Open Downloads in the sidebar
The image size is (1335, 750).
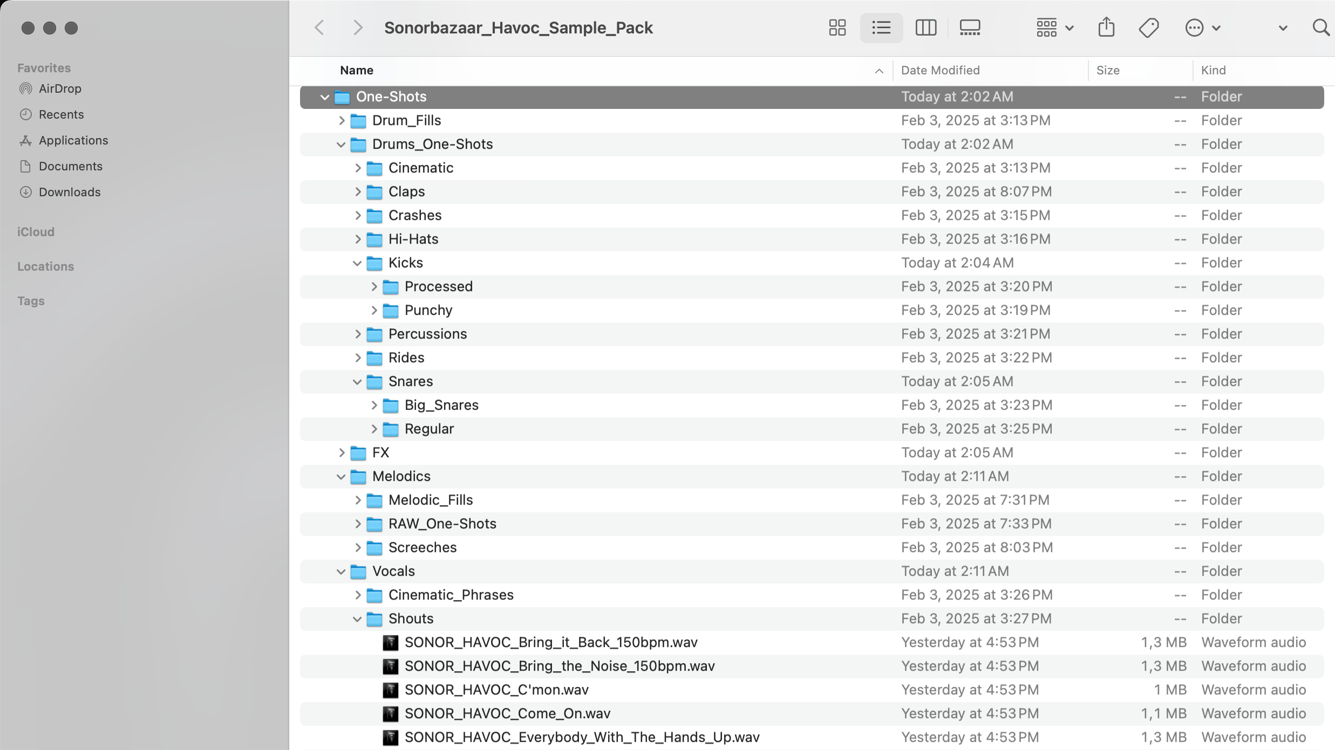(69, 192)
